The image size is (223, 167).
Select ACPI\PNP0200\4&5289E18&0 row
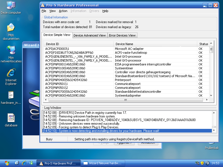[126, 72]
